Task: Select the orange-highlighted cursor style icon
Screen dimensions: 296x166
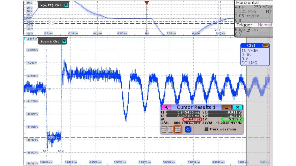Action: 178,129
